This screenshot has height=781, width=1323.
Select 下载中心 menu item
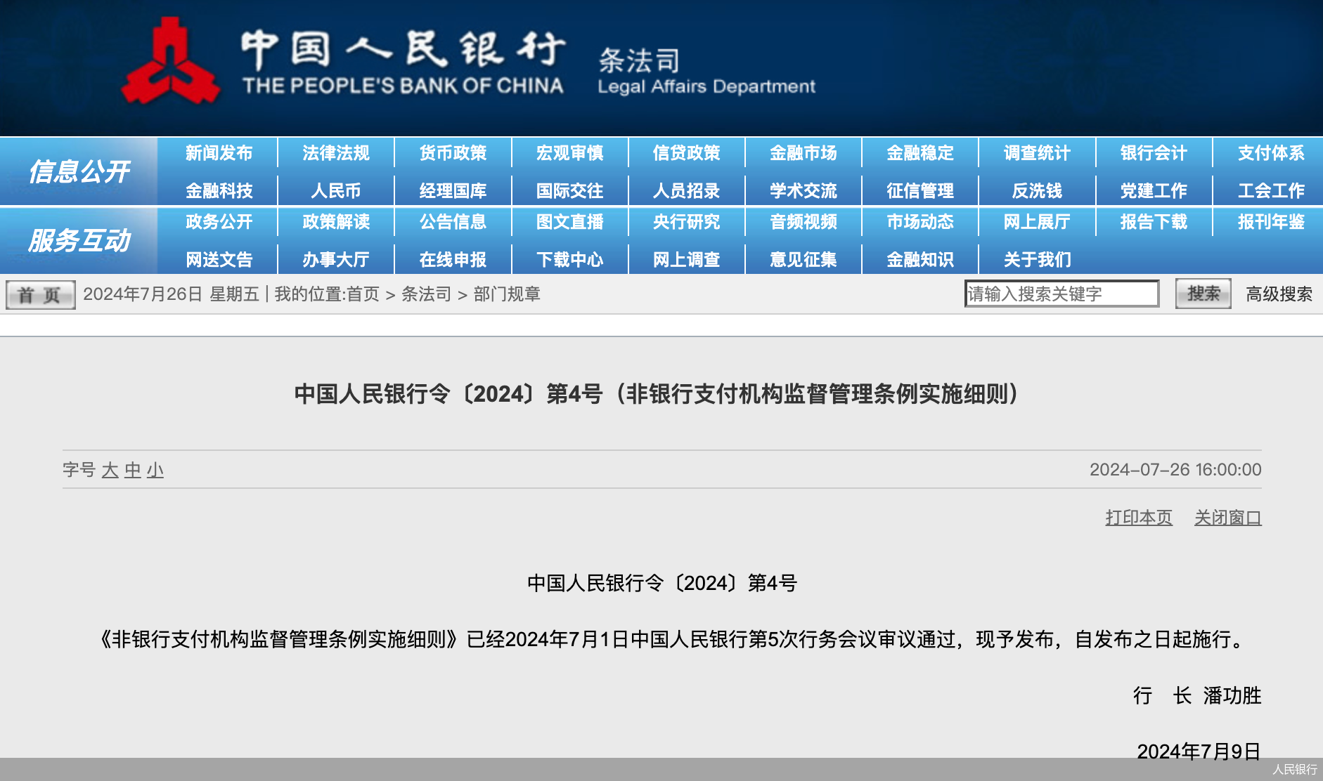point(569,260)
